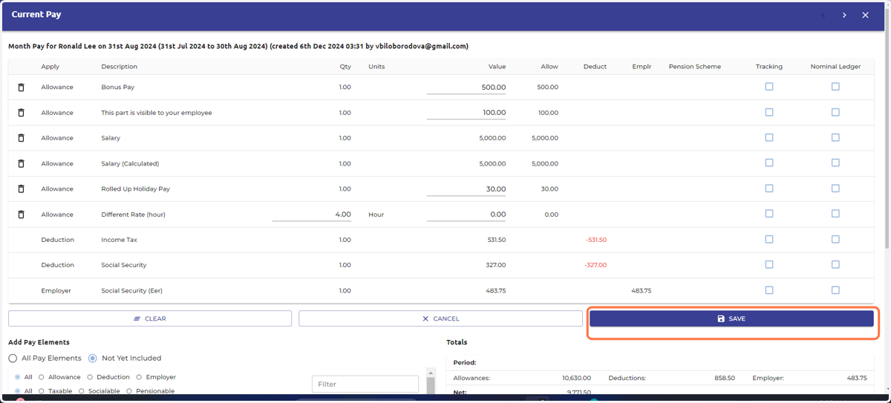The width and height of the screenshot is (891, 403).
Task: Click the 'Month Pay for Ronald Lee' heading
Action: (x=238, y=46)
